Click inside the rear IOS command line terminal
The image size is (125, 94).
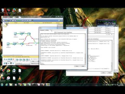coord(99,56)
